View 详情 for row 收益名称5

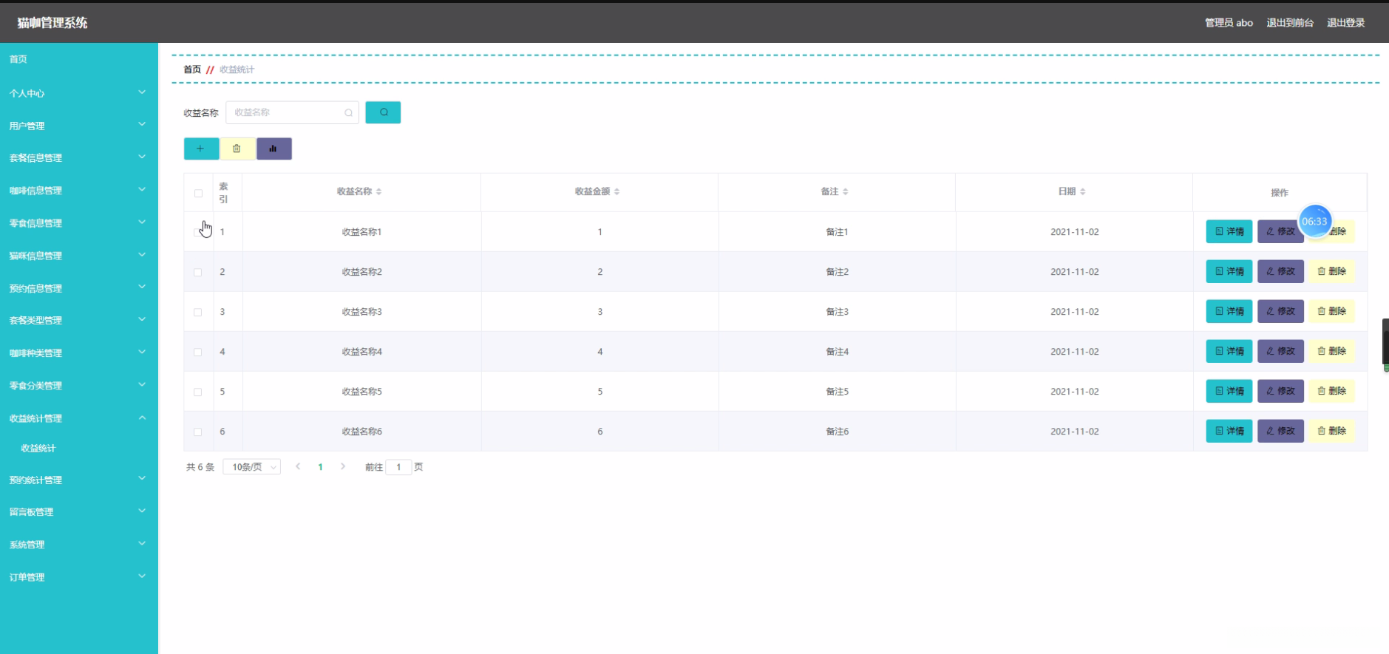[1229, 391]
